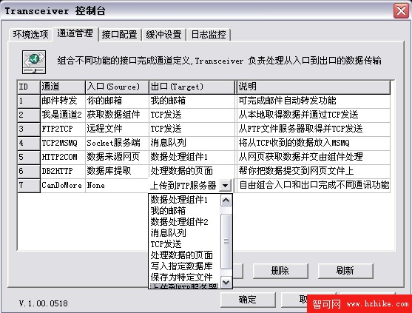Image resolution: width=412 pixels, height=313 pixels.
Task: Close the Transceiver 控制台 window
Action: click(401, 11)
